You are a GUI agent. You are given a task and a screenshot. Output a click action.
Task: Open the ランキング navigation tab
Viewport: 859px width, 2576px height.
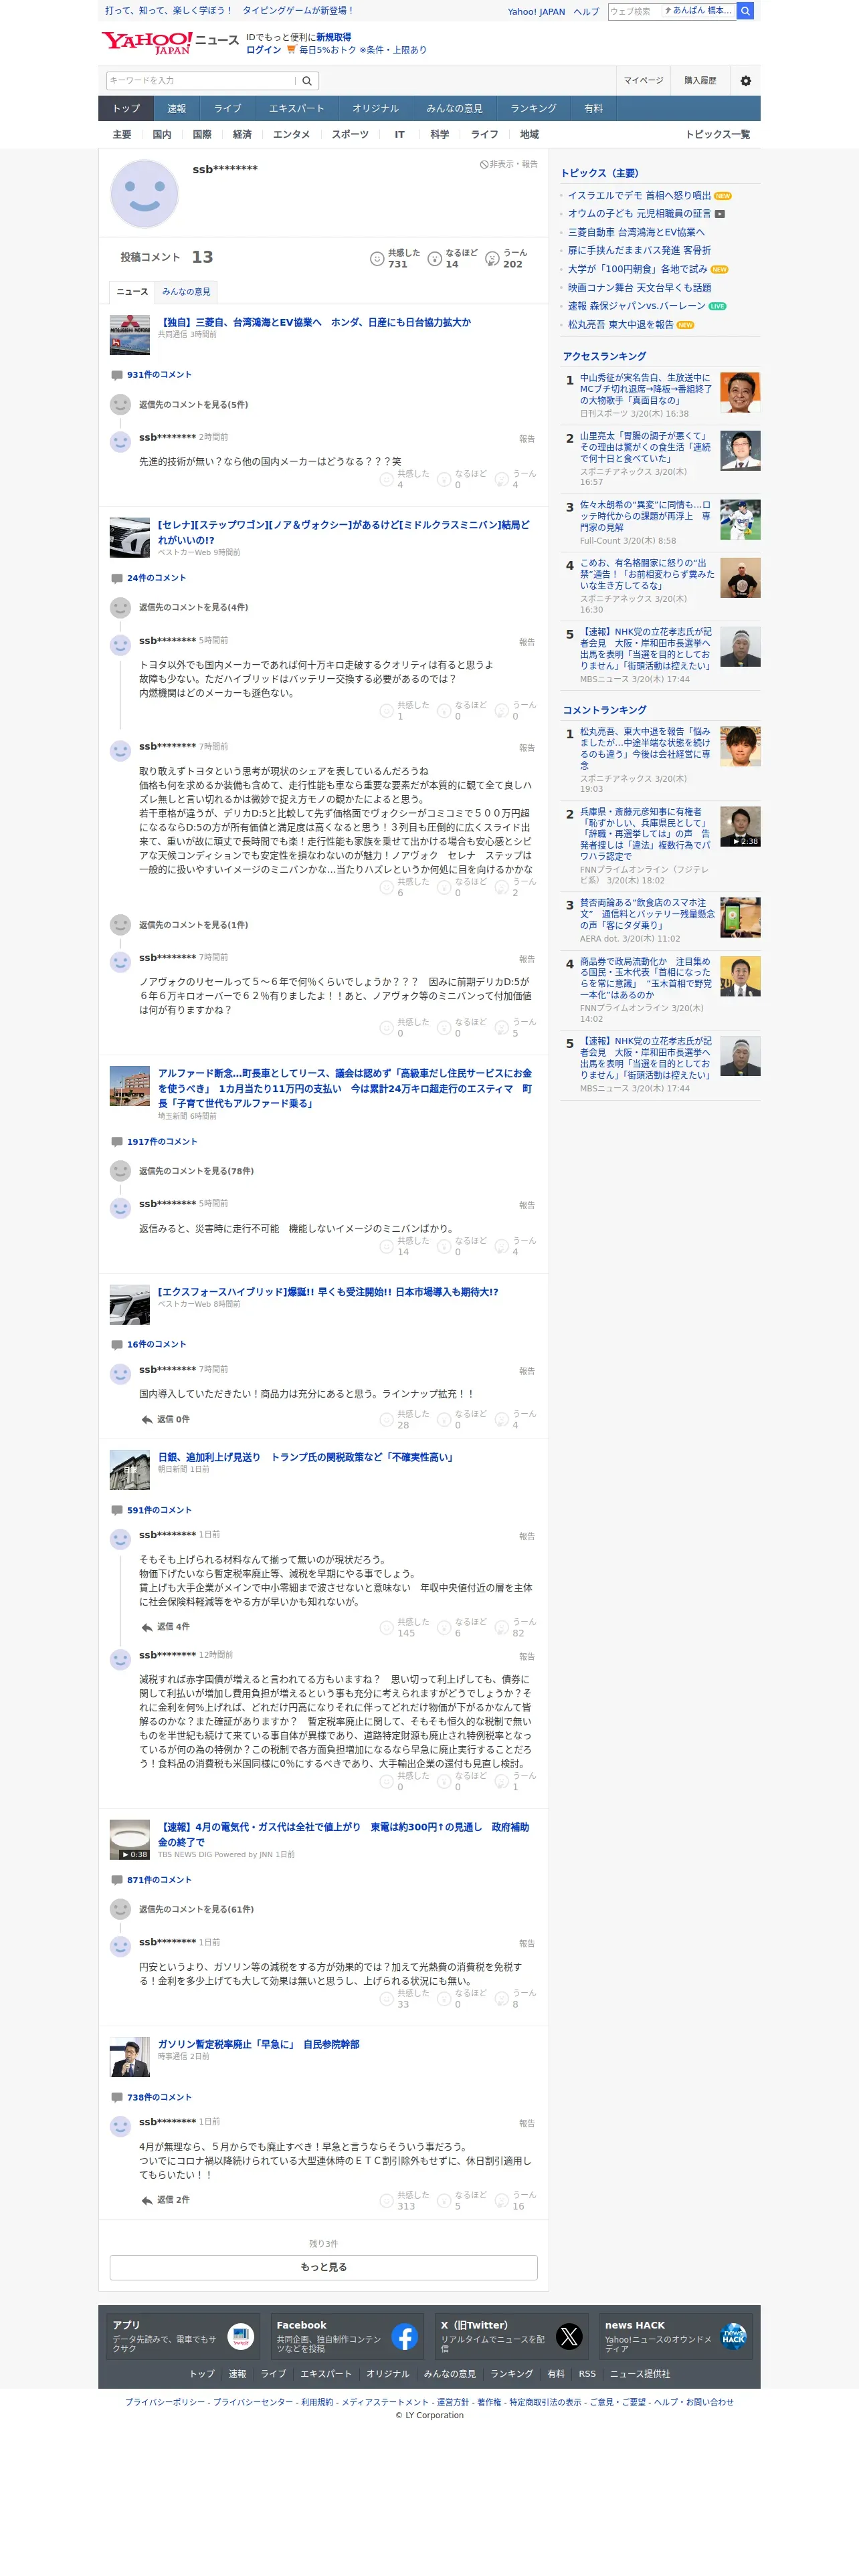tap(533, 109)
